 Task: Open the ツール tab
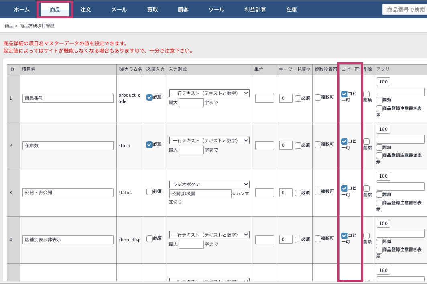[216, 10]
